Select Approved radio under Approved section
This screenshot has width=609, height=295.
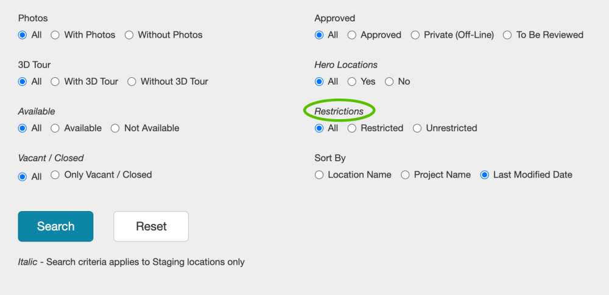pyautogui.click(x=352, y=35)
